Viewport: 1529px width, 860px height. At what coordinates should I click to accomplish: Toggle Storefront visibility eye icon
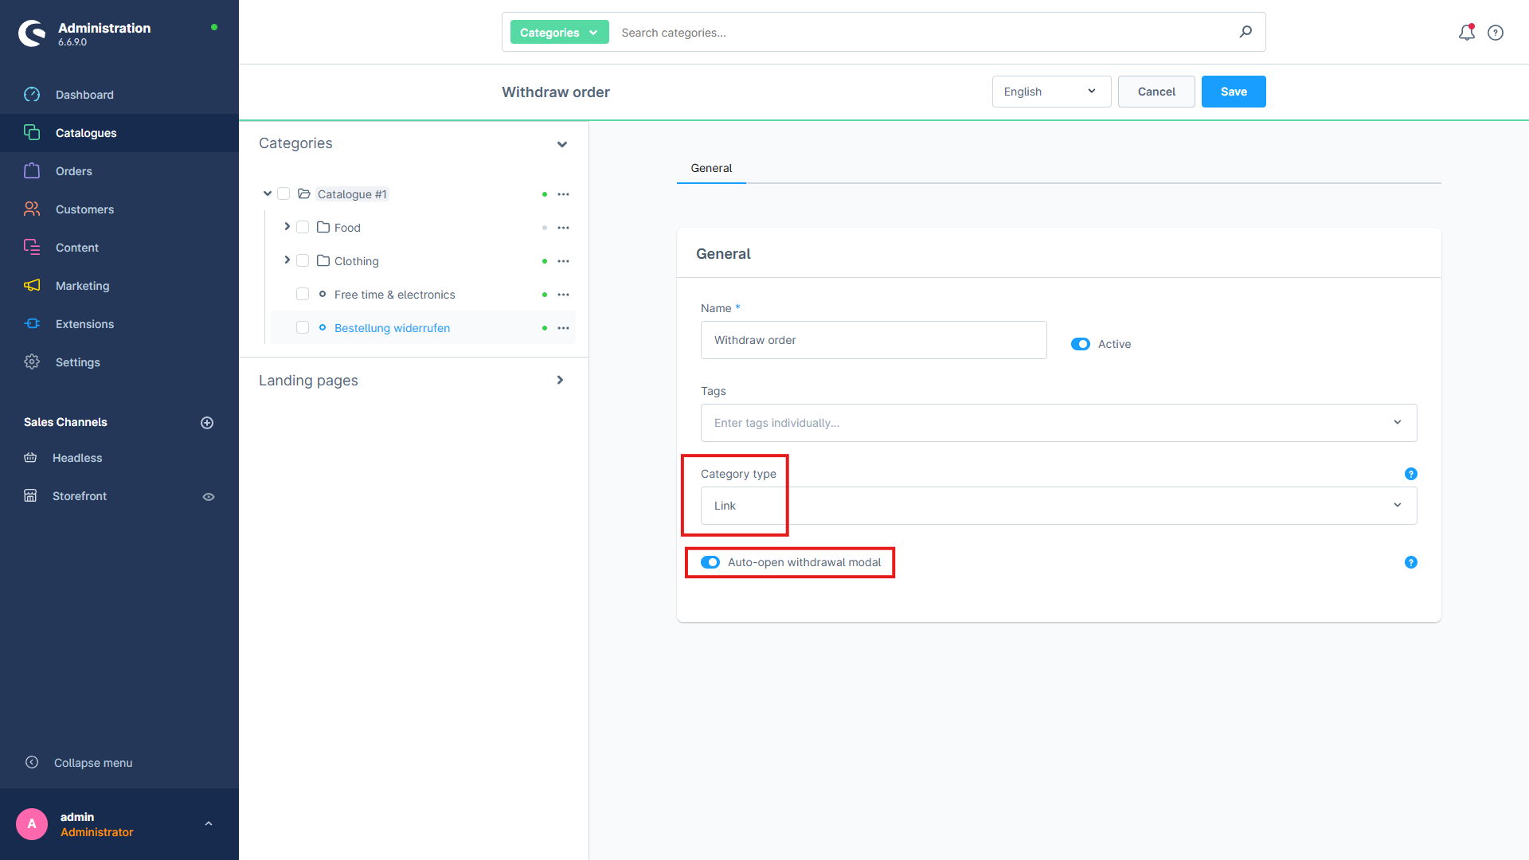[x=209, y=497]
